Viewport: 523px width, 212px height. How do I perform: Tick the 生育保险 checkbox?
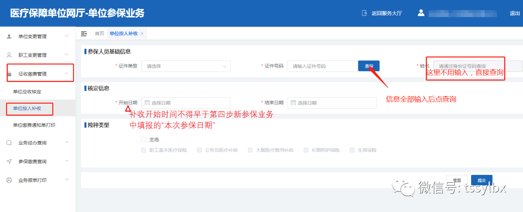pos(352,150)
